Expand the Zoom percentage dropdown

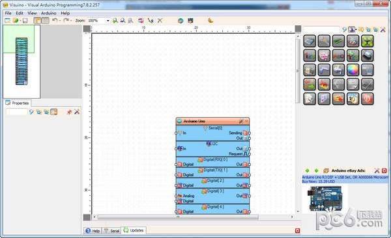click(x=108, y=21)
